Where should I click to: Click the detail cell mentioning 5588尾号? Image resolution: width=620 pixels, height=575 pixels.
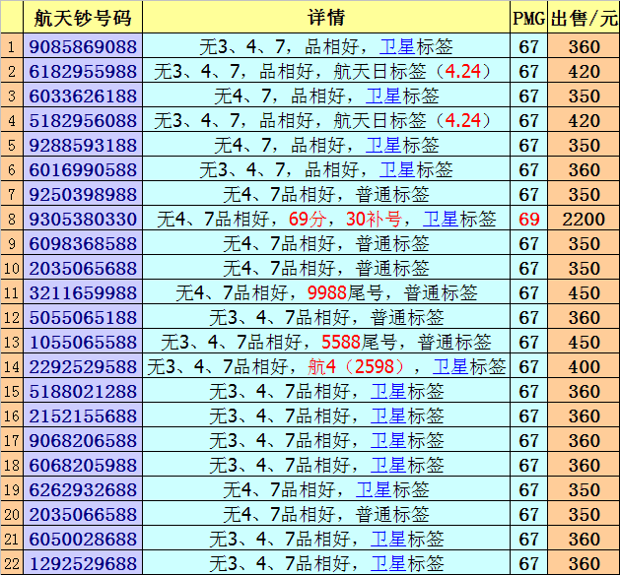[x=326, y=342]
